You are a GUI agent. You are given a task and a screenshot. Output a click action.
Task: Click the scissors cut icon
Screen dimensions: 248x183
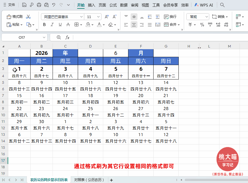(x=28, y=17)
